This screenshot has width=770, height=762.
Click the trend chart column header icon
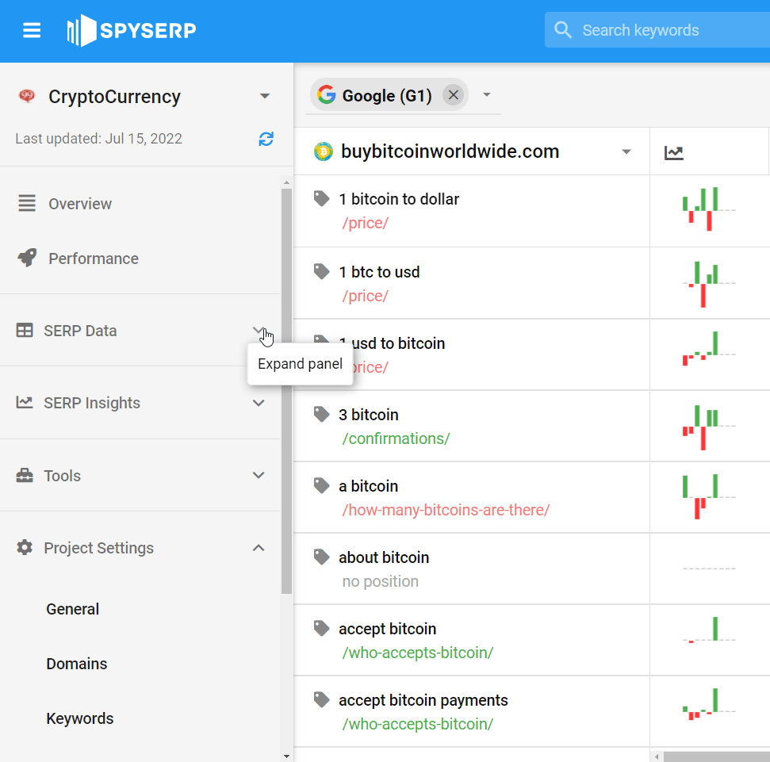pyautogui.click(x=674, y=153)
